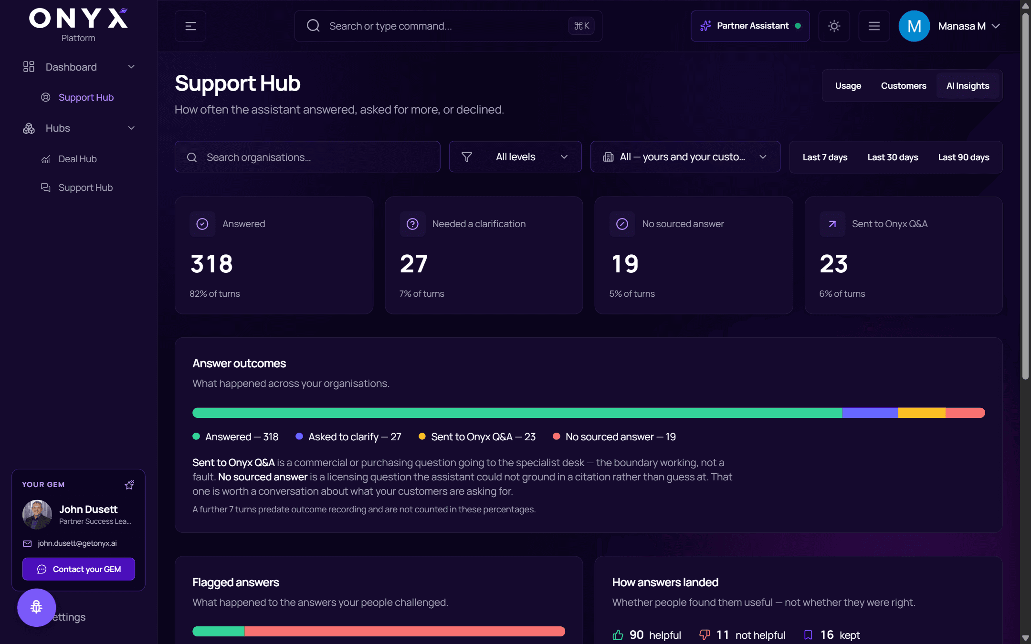Viewport: 1031px width, 644px height.
Task: Expand the Dashboard section chevron
Action: (131, 67)
